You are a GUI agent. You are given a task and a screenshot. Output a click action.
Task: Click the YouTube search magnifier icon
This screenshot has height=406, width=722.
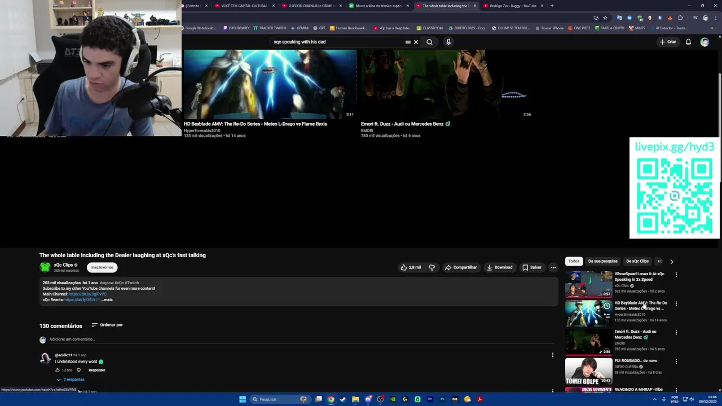click(429, 42)
